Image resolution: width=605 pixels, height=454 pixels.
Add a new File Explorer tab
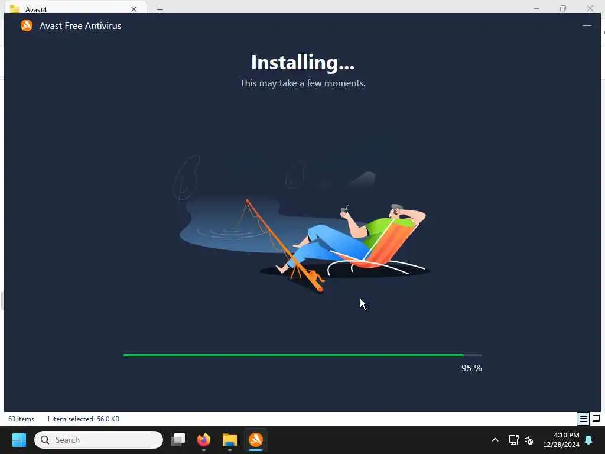160,9
